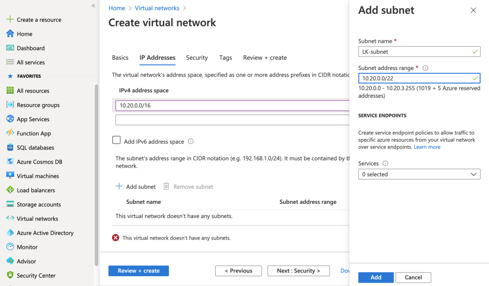Click Virtual networks in the breadcrumb
489x286 pixels.
click(x=156, y=8)
